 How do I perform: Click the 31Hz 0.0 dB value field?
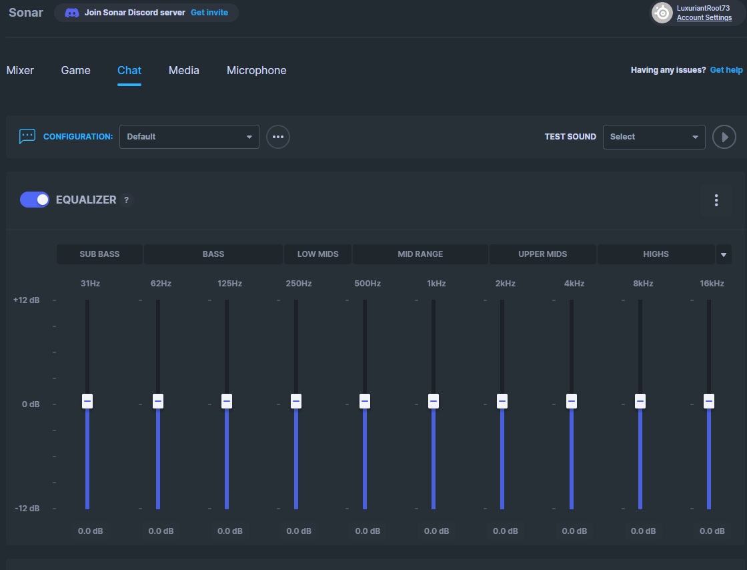click(x=91, y=531)
